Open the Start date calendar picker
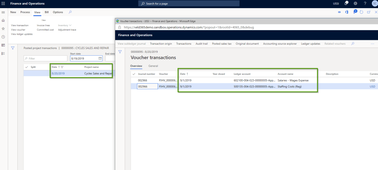The width and height of the screenshot is (378, 170). click(x=100, y=58)
